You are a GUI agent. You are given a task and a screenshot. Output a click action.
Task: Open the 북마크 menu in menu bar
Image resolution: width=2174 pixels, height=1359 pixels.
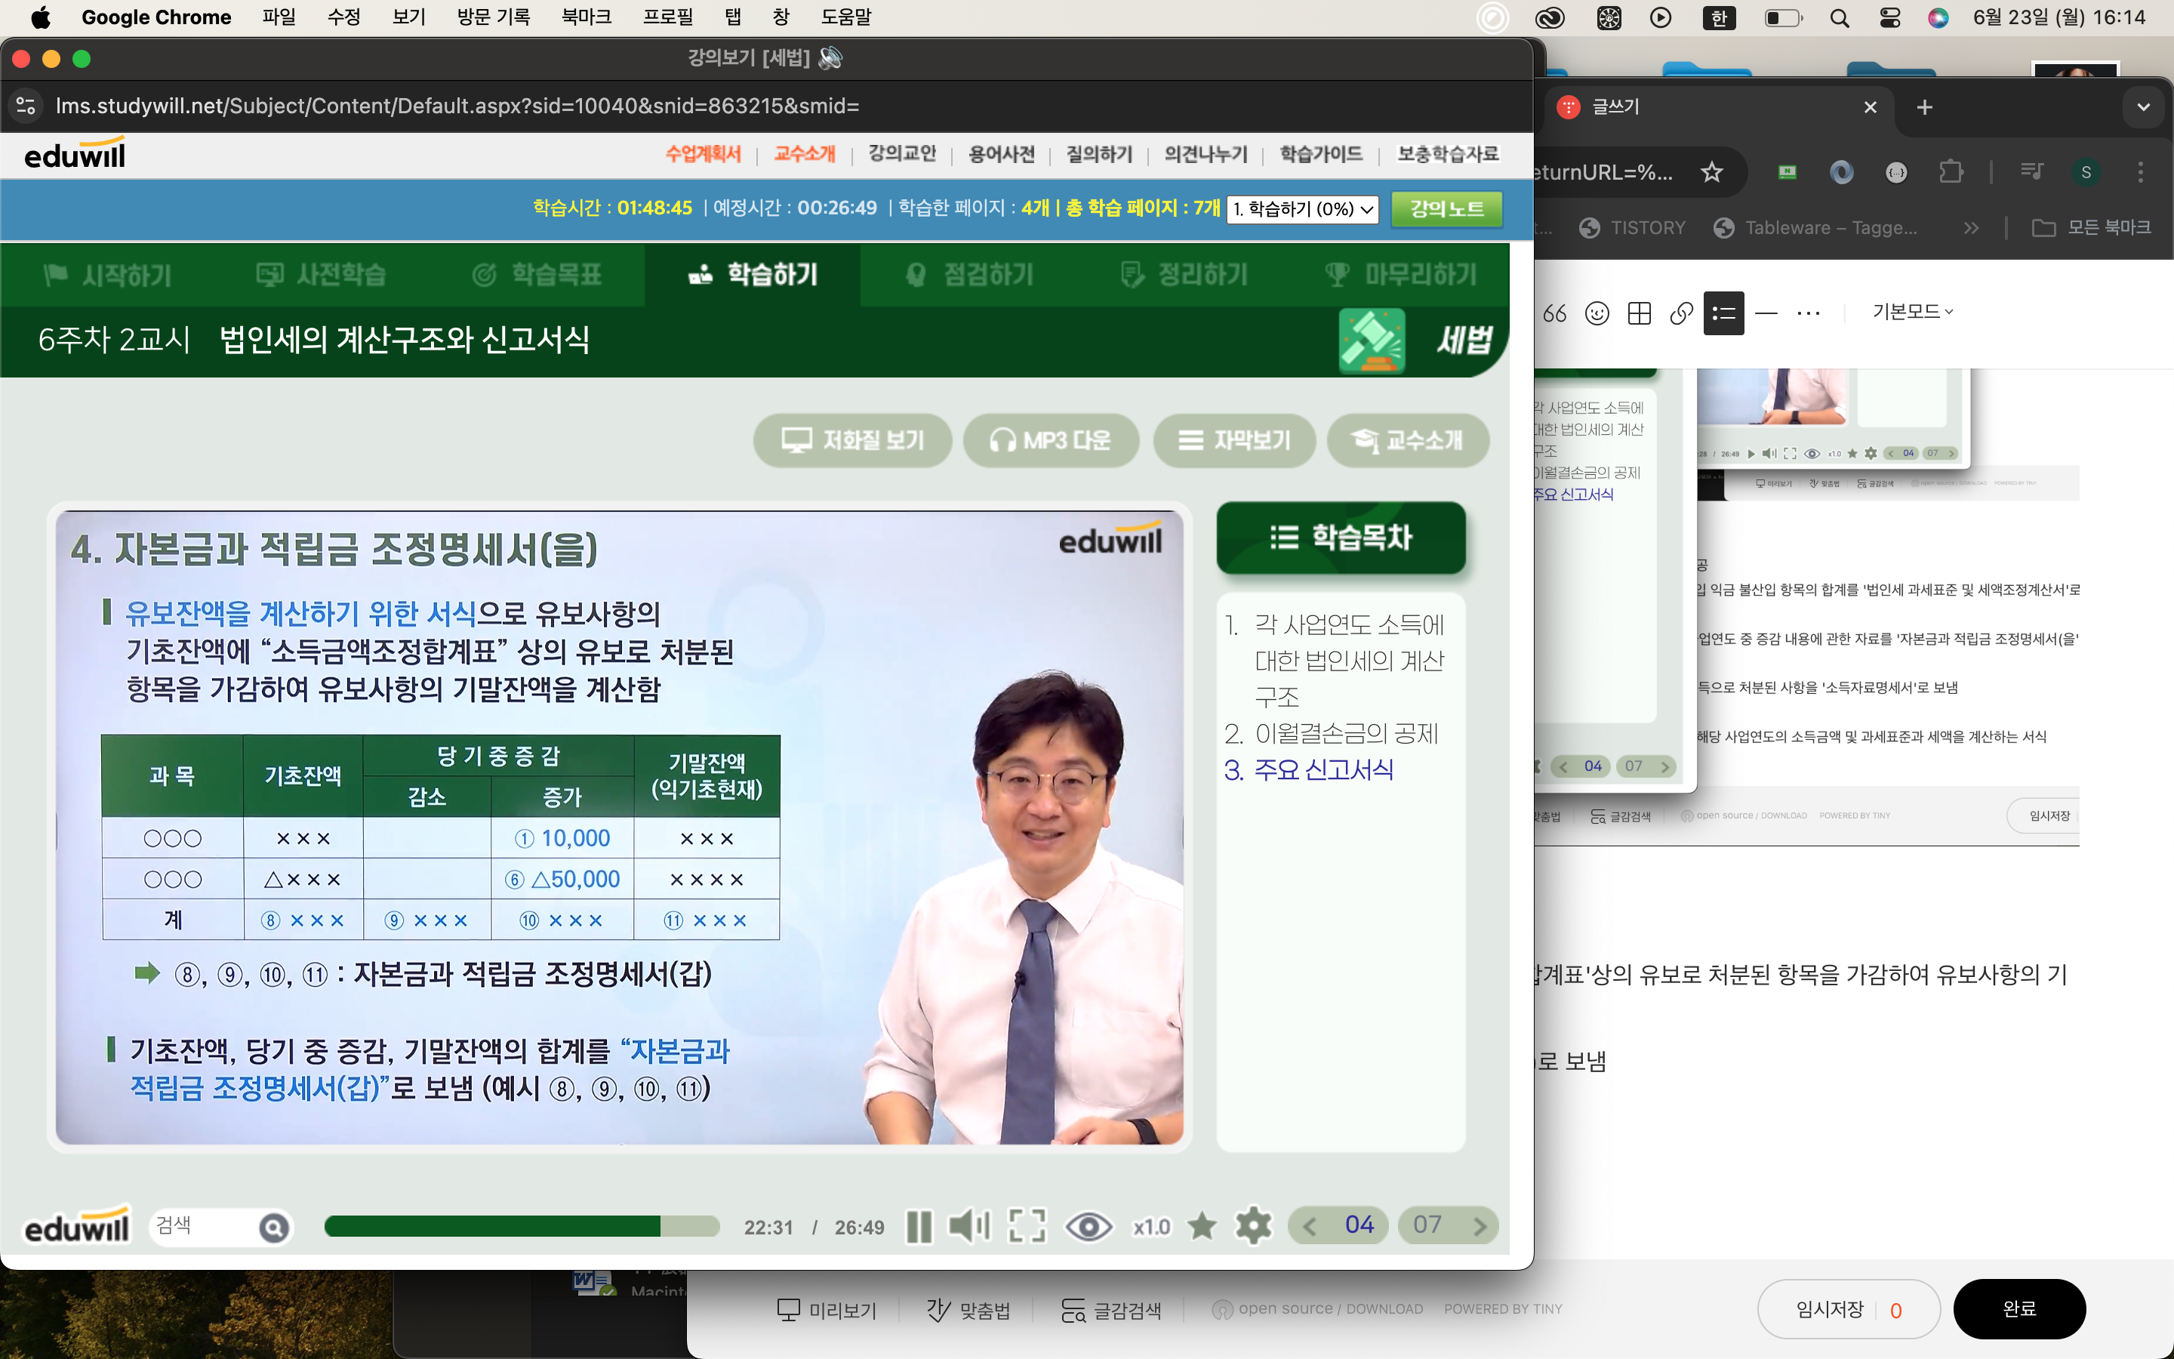tap(586, 17)
